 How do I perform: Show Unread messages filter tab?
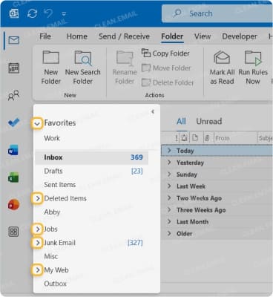click(209, 122)
